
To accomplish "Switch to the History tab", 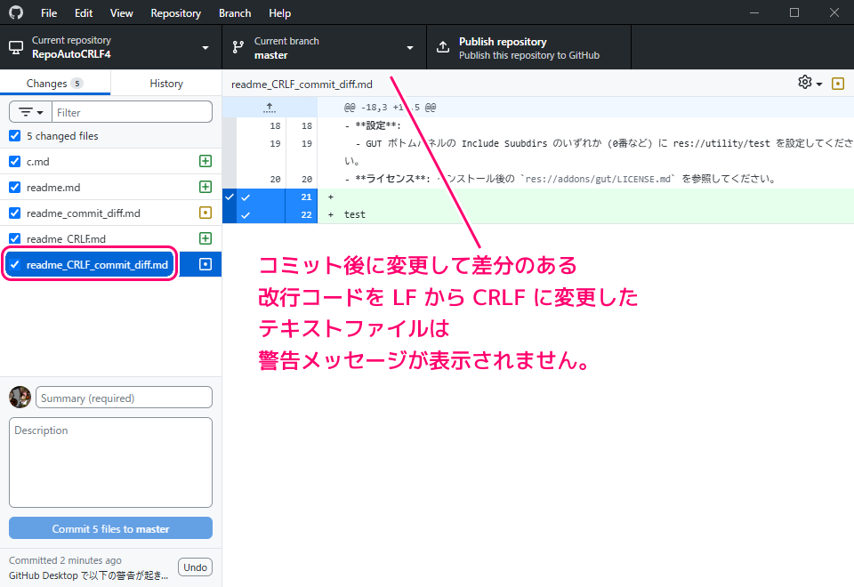I will coord(166,84).
